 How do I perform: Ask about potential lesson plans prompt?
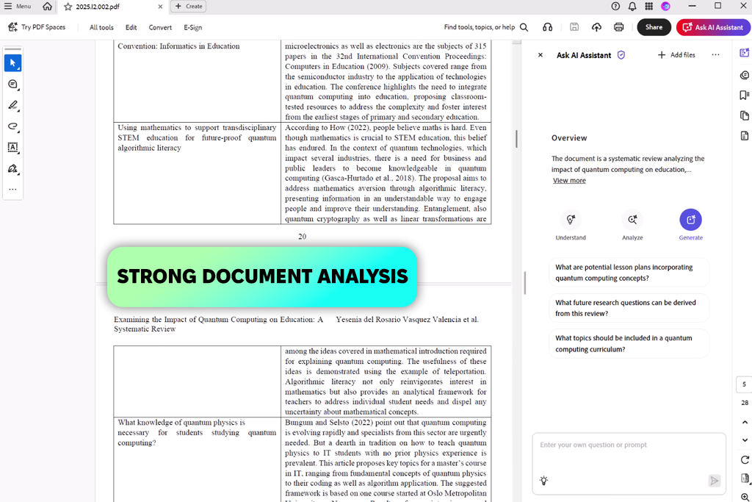(629, 273)
